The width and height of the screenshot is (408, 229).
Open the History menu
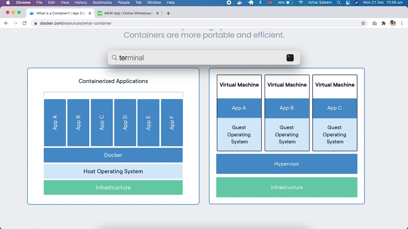(x=81, y=3)
